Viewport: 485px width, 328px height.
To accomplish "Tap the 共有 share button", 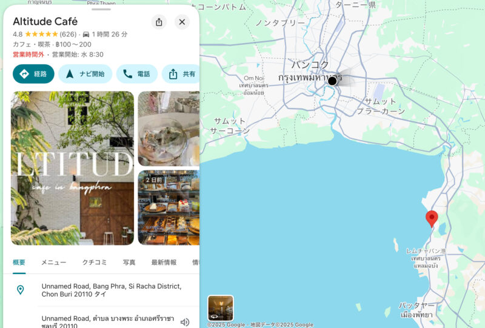I will (181, 74).
